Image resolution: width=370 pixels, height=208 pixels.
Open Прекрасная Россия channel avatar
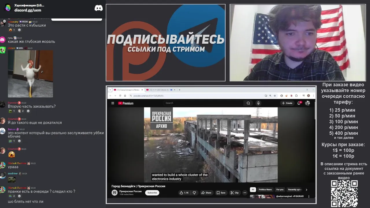tap(114, 193)
